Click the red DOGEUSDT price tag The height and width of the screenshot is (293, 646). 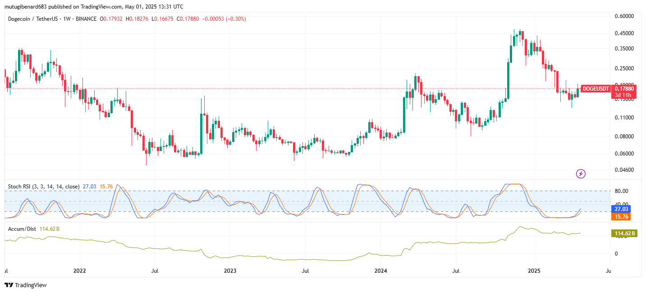point(596,89)
